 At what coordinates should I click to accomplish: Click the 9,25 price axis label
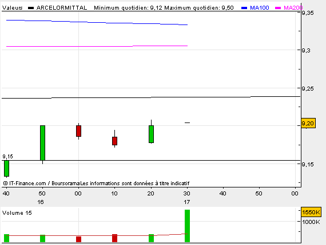point(308,89)
